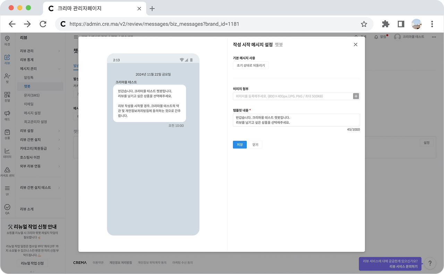Click the chatbot preview message bubble
Image resolution: width=444 pixels, height=274 pixels.
click(150, 103)
